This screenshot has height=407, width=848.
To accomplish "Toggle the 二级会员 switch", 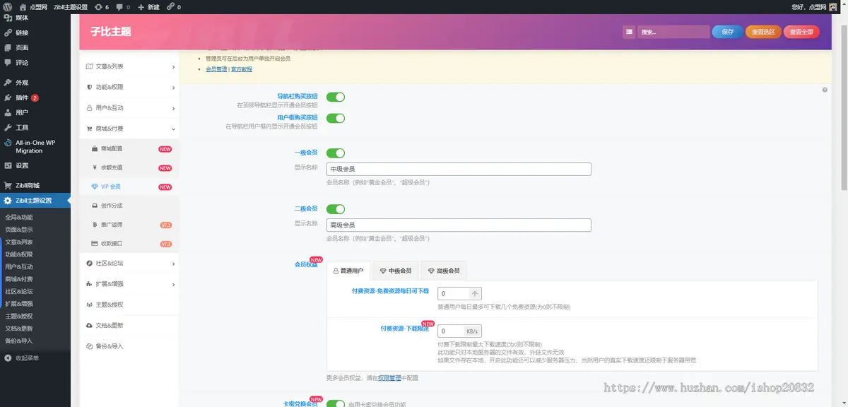I will tap(335, 209).
